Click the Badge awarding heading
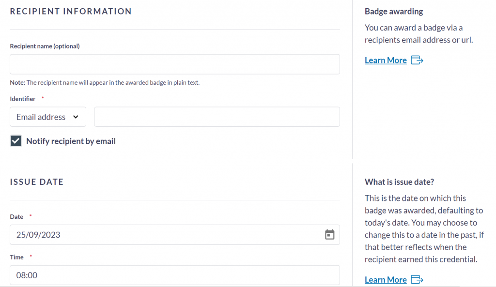This screenshot has width=496, height=287. 393,12
